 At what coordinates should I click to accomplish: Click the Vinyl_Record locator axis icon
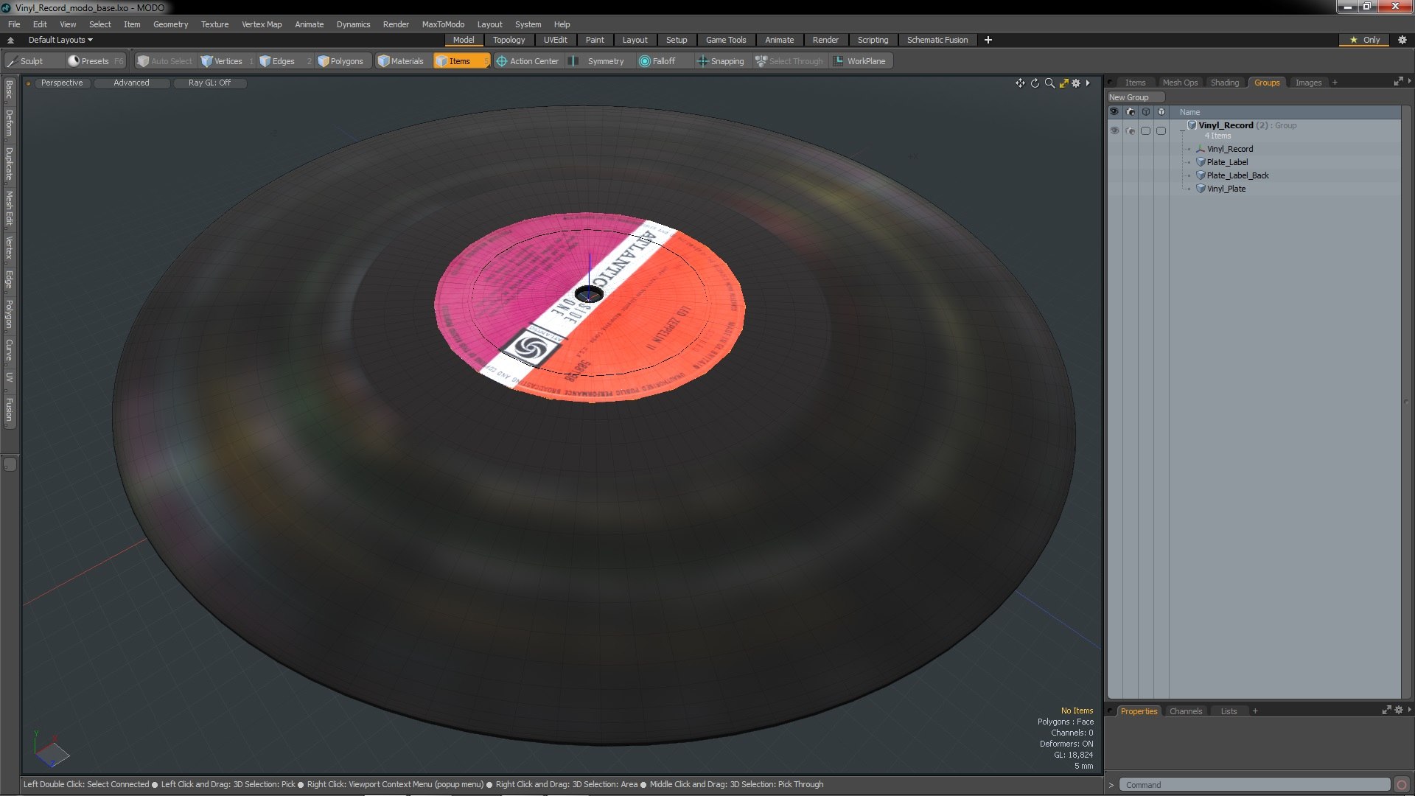(1201, 149)
